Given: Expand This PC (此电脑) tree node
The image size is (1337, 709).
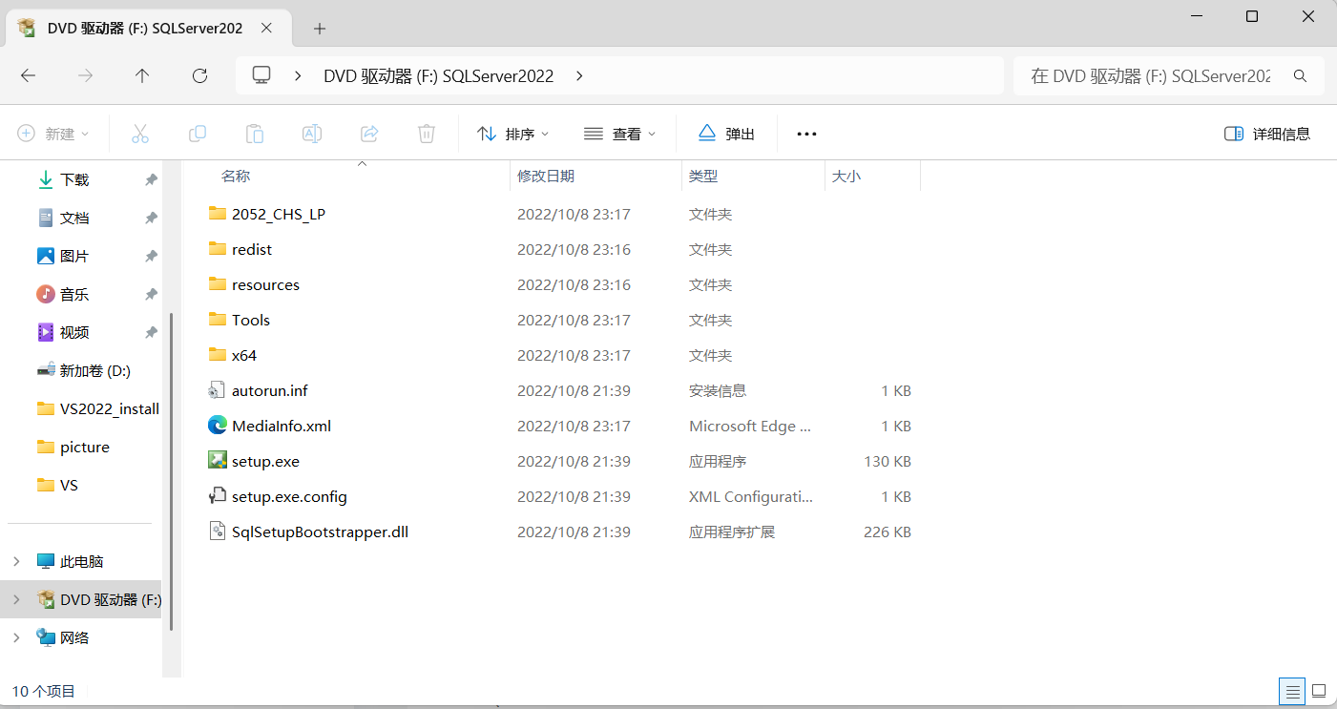Looking at the screenshot, I should click(x=16, y=561).
